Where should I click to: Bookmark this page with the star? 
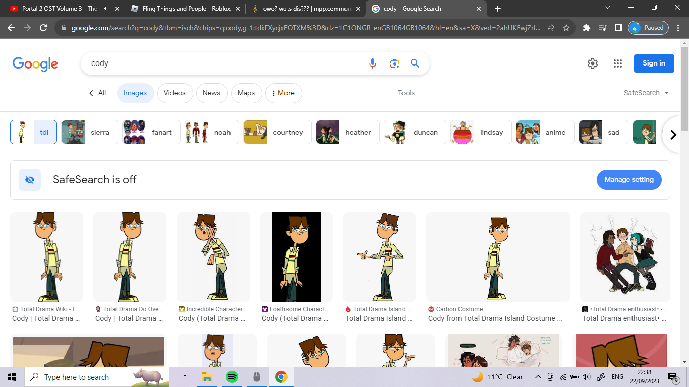coord(566,28)
